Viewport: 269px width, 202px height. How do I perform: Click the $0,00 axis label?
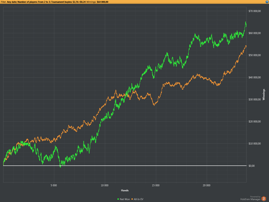[x=251, y=166]
